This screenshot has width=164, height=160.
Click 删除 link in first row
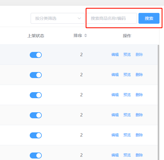139,55
